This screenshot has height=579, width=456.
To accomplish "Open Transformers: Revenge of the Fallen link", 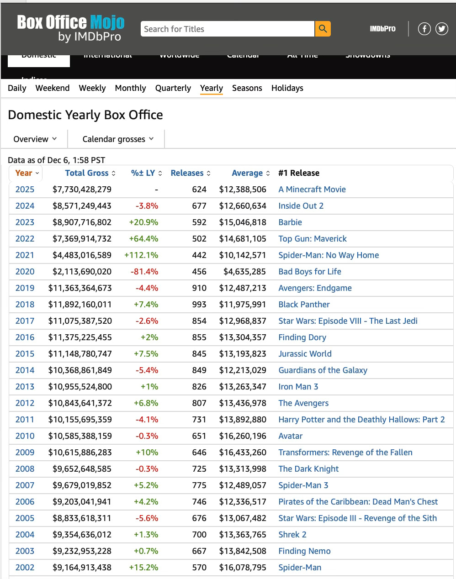I will click(345, 453).
